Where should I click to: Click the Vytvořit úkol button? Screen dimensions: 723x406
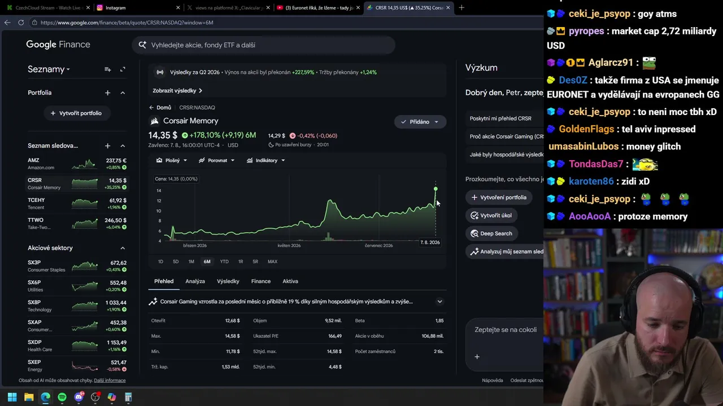pos(491,215)
